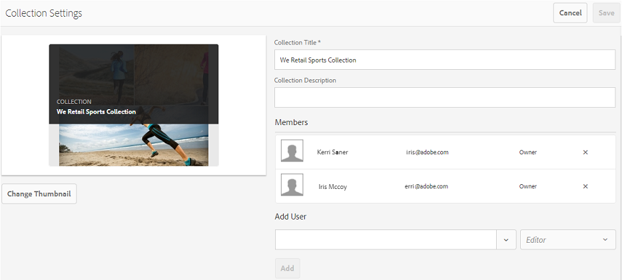622x280 pixels.
Task: Focus the Collection Description field
Action: tap(445, 97)
